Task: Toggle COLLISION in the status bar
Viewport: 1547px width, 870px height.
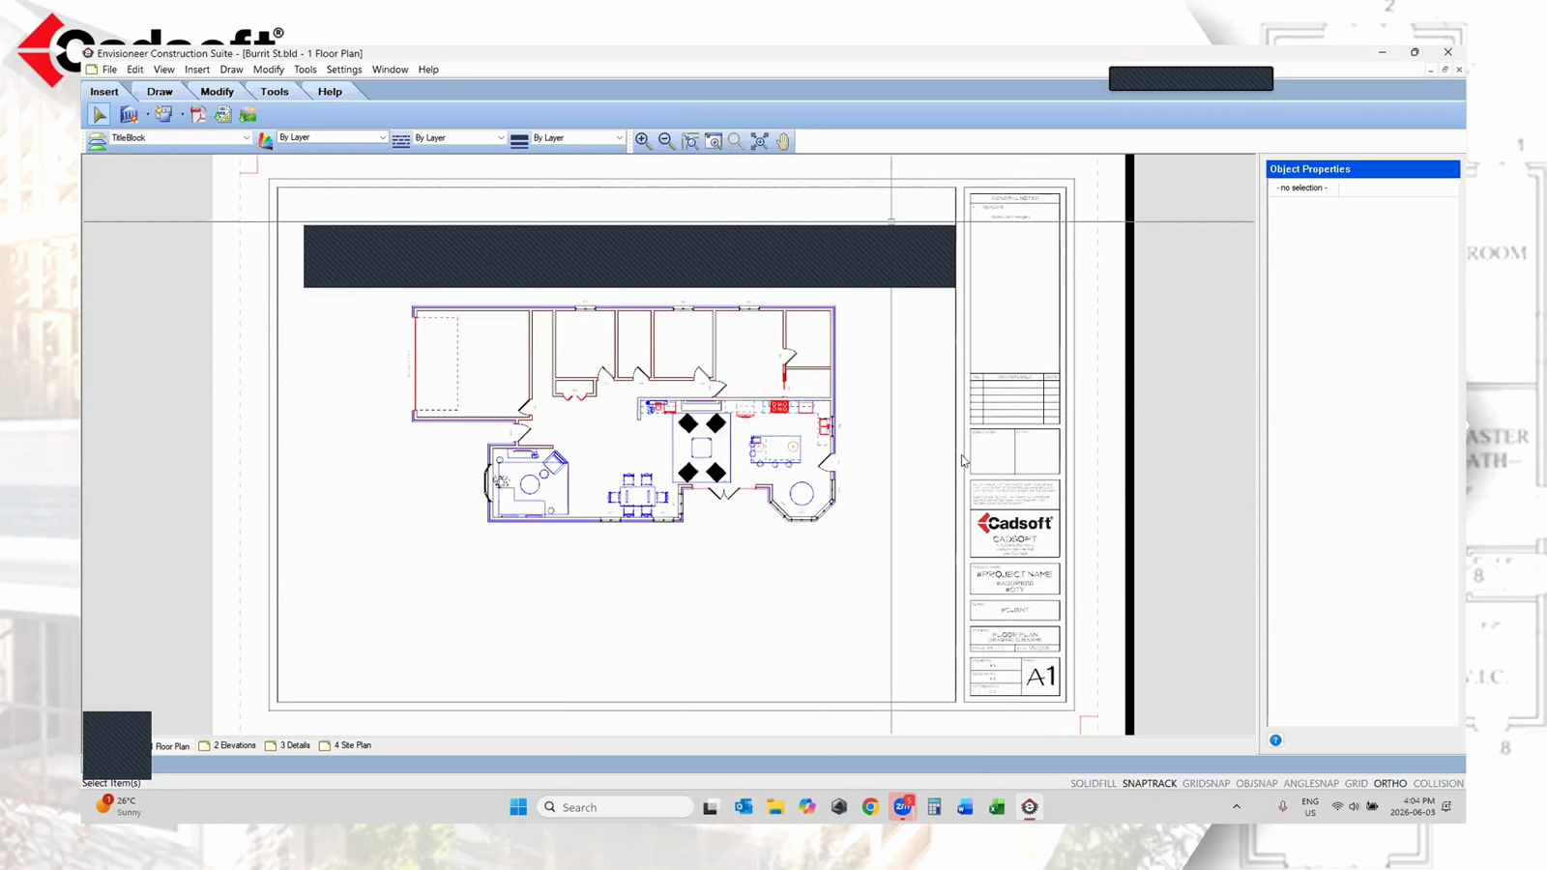Action: [x=1439, y=784]
